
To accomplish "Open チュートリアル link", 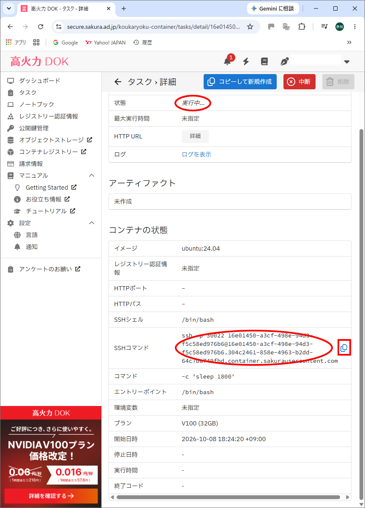I will [x=51, y=211].
